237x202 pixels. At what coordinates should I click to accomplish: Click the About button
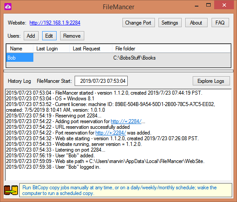[x=196, y=23]
